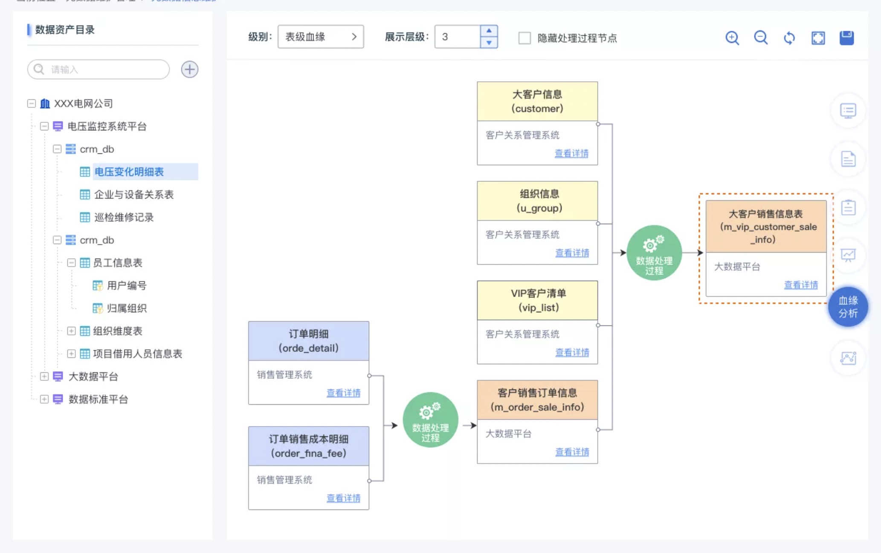Toggle fullscreen view icon
The width and height of the screenshot is (881, 553).
coord(818,38)
